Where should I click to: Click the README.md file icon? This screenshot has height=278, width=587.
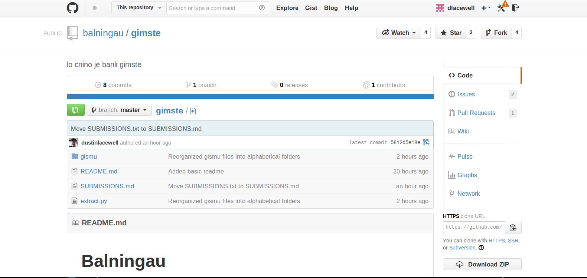[x=74, y=171]
